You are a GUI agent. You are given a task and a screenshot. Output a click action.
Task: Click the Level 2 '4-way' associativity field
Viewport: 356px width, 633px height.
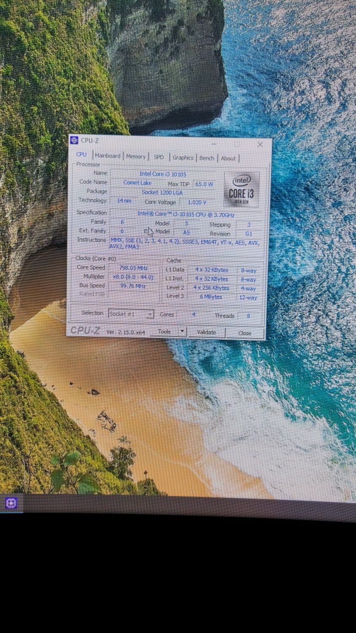[x=248, y=289]
